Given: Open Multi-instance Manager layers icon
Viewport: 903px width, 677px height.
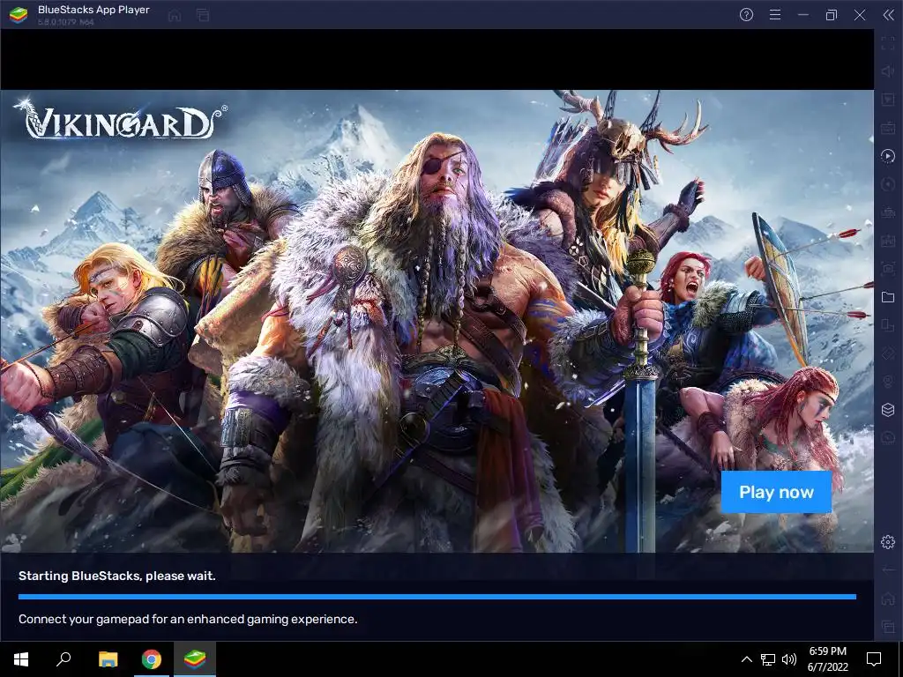Looking at the screenshot, I should (x=887, y=409).
